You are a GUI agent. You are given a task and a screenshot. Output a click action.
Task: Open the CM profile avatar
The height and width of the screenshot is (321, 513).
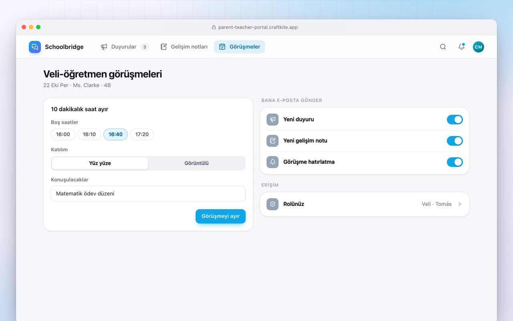[x=478, y=47]
